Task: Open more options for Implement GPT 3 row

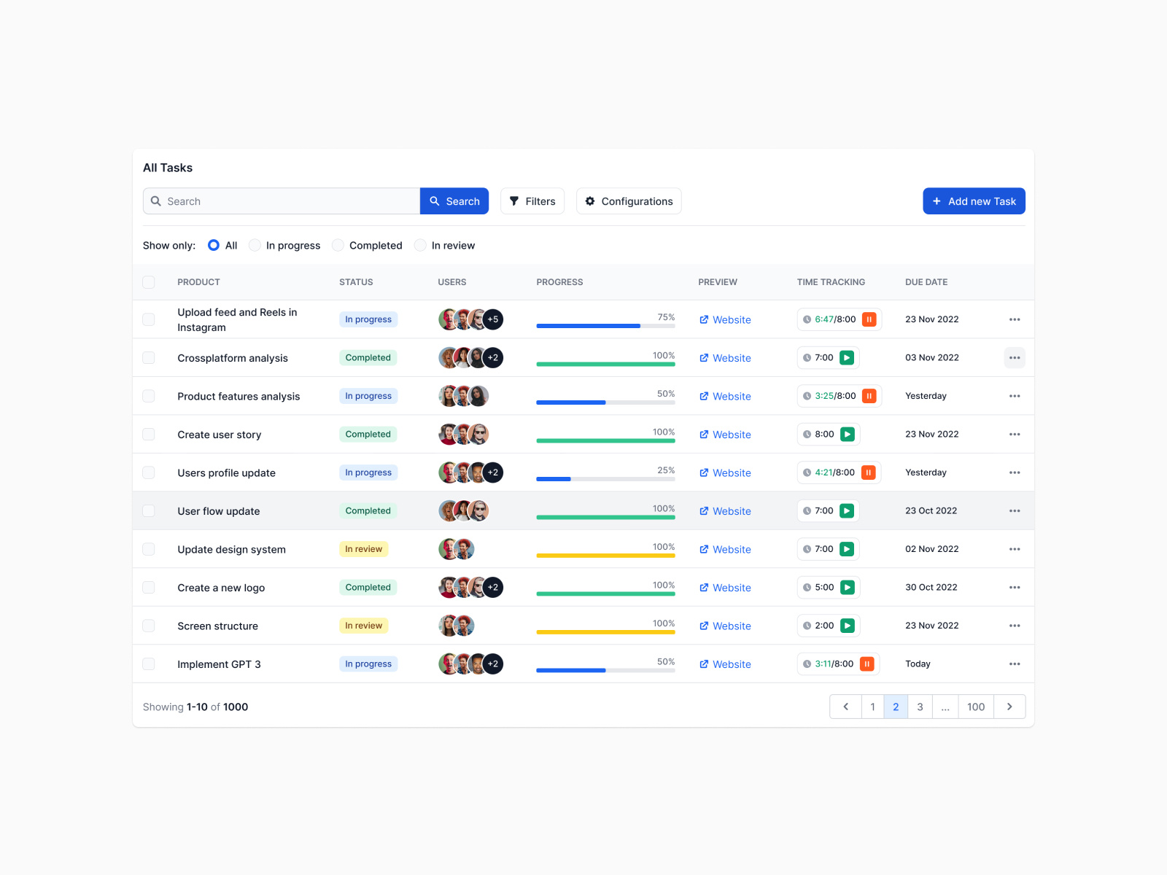Action: pyautogui.click(x=1015, y=664)
